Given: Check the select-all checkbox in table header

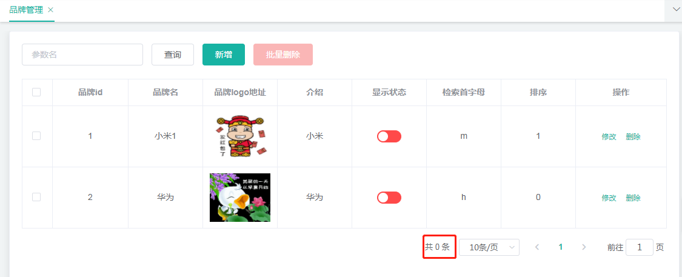Looking at the screenshot, I should click(36, 92).
